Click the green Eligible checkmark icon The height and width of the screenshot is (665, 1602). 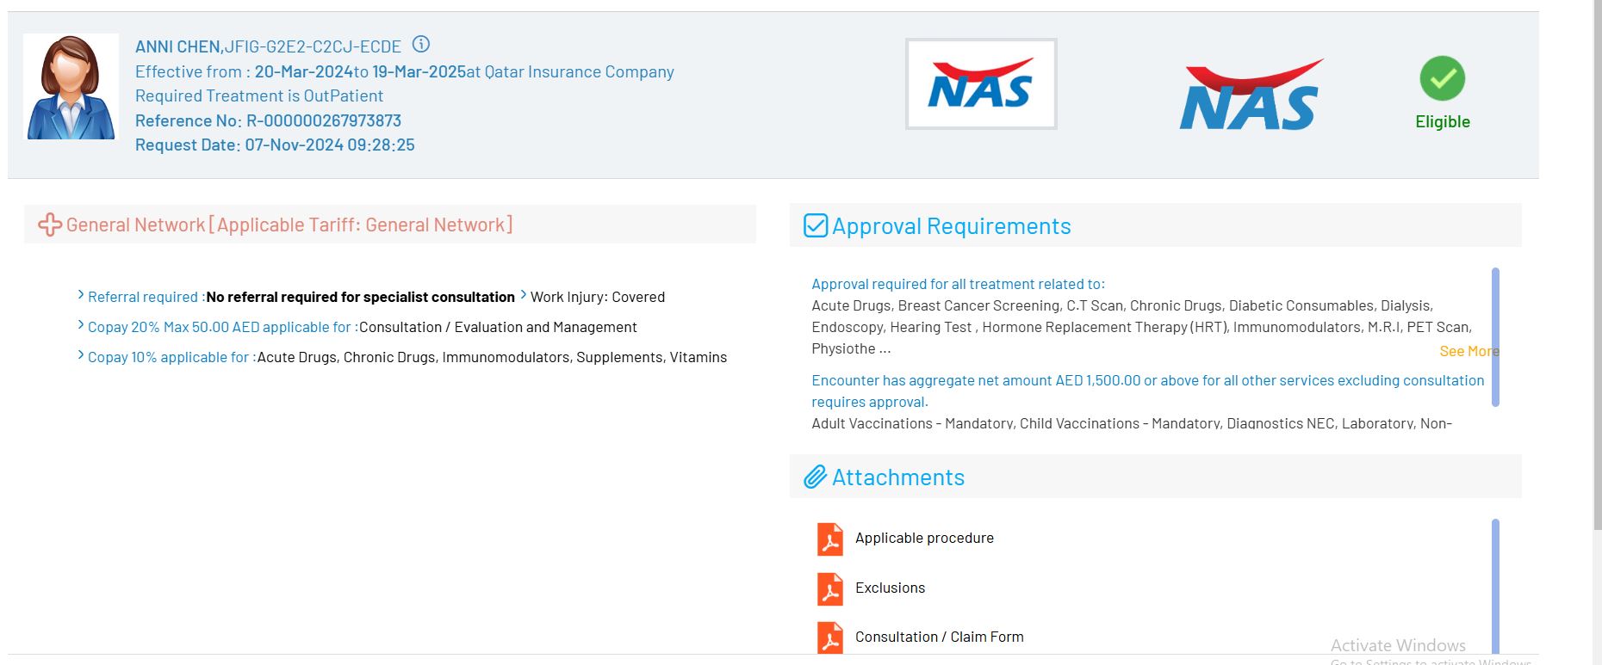[1442, 78]
